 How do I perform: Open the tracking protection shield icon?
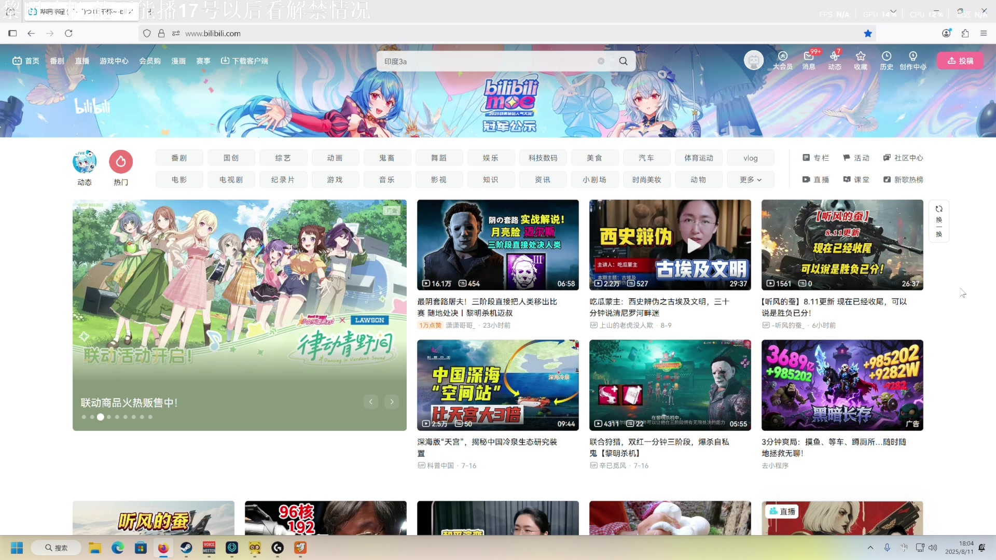[x=147, y=33]
